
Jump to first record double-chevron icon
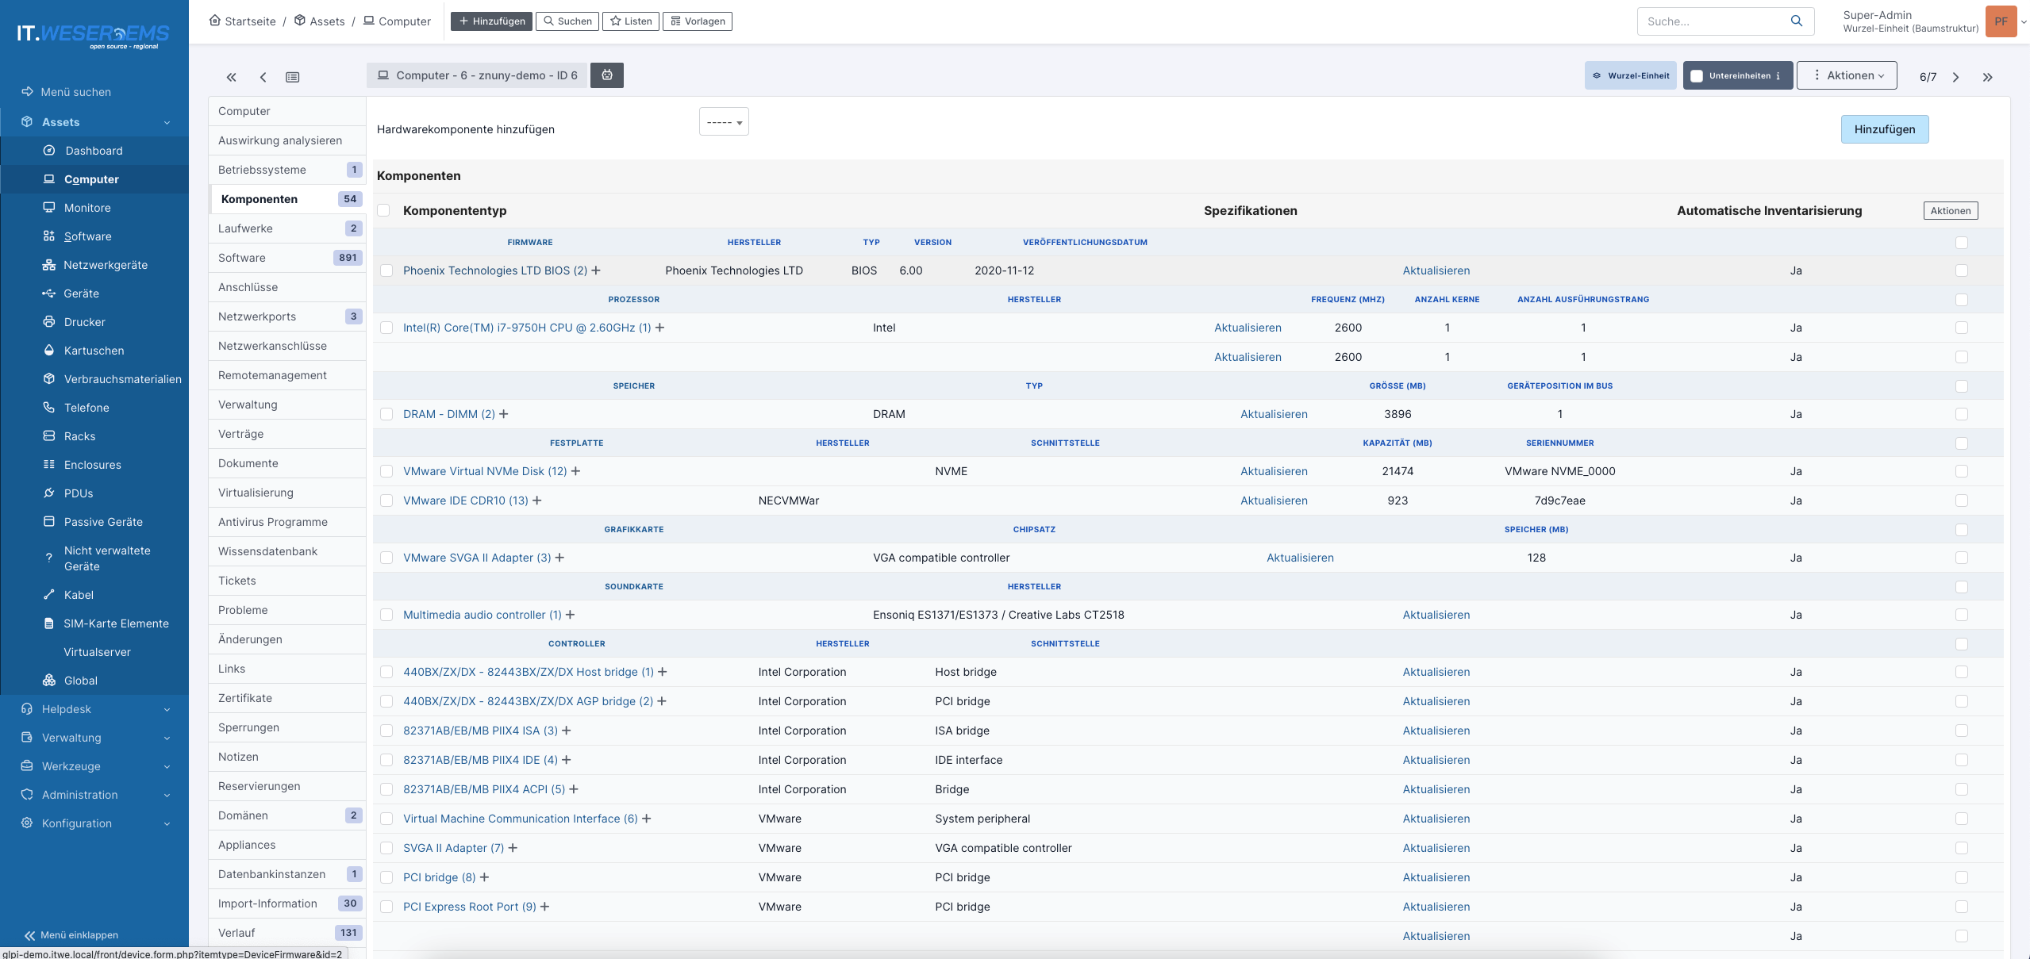click(231, 77)
